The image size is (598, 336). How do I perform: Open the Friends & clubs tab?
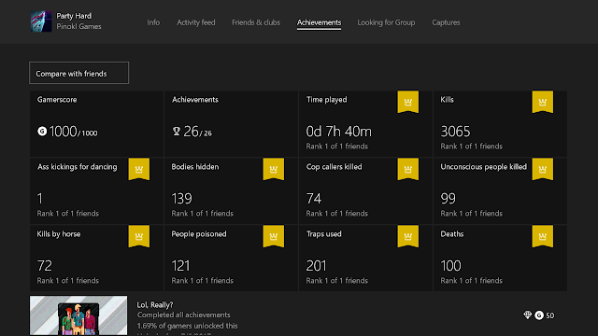pos(256,22)
